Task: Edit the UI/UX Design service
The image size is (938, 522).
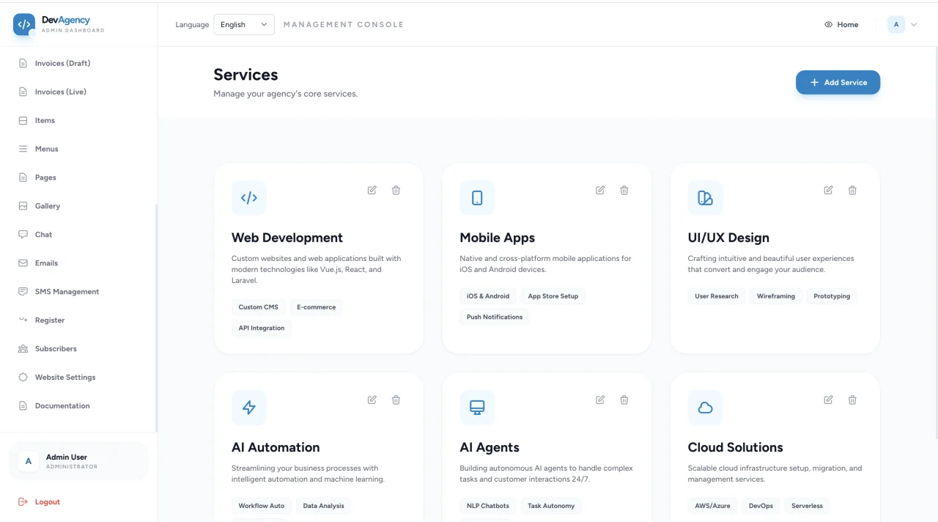Action: (x=828, y=190)
